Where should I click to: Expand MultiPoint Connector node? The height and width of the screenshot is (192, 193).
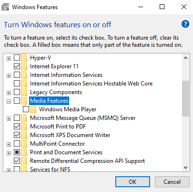9,144
